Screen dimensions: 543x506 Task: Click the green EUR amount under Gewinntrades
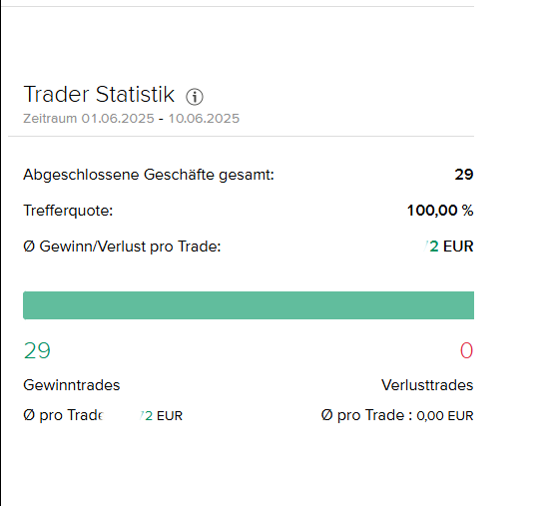click(161, 415)
